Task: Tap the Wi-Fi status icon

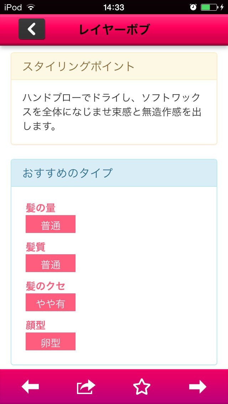Action: [x=31, y=7]
